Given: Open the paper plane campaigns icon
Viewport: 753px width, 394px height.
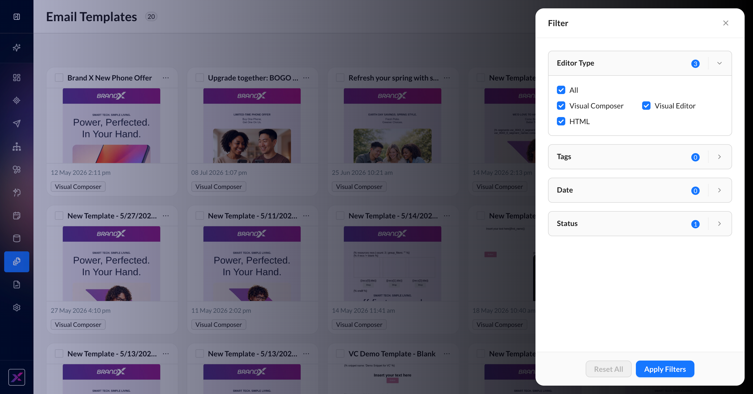Looking at the screenshot, I should 17,124.
